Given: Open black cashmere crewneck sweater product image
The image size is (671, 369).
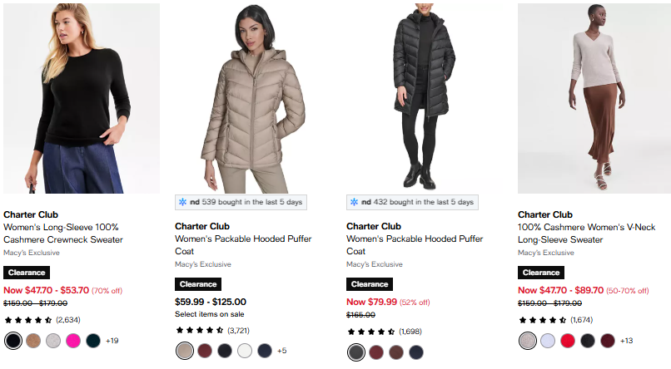Looking at the screenshot, I should [x=82, y=98].
